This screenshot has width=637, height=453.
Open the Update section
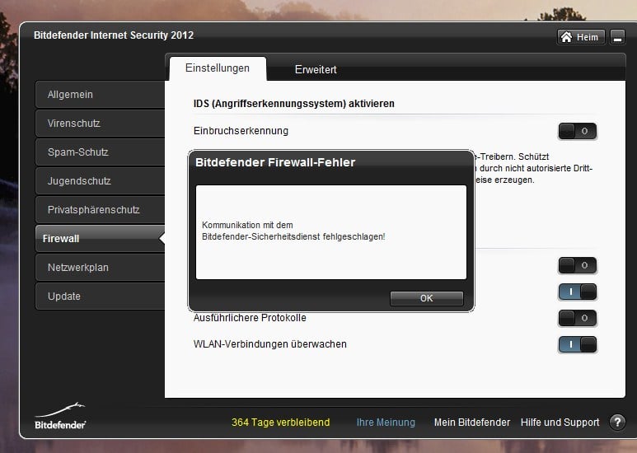(x=100, y=297)
